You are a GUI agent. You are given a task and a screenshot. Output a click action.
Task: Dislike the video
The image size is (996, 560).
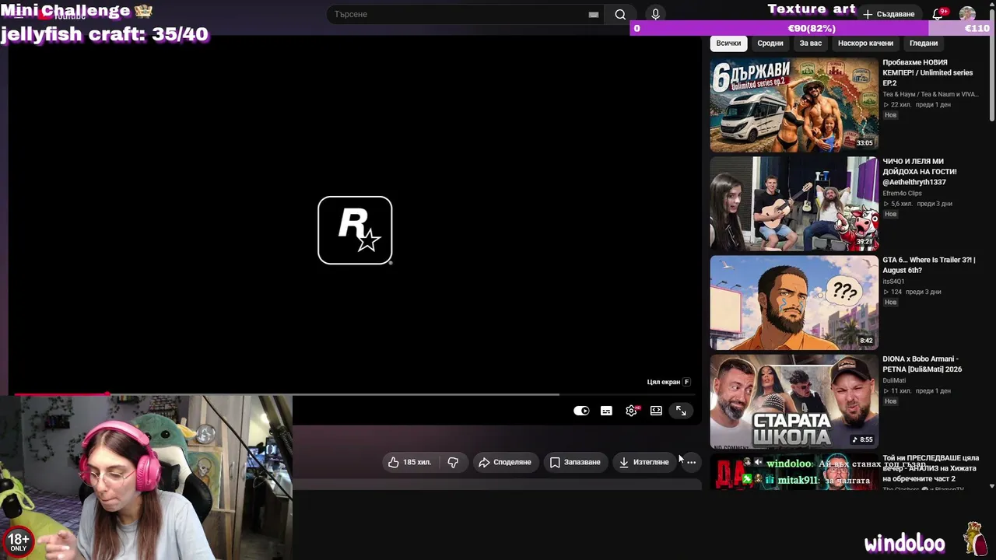tap(453, 462)
